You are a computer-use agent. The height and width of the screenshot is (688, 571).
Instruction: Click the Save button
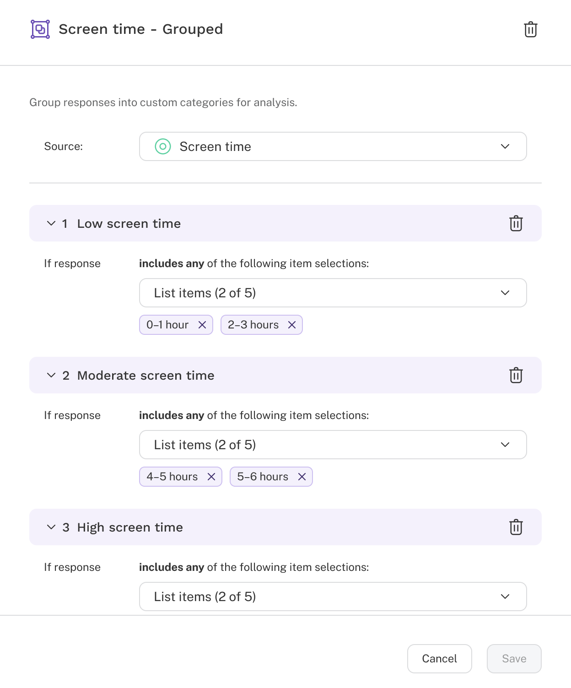[x=514, y=659]
